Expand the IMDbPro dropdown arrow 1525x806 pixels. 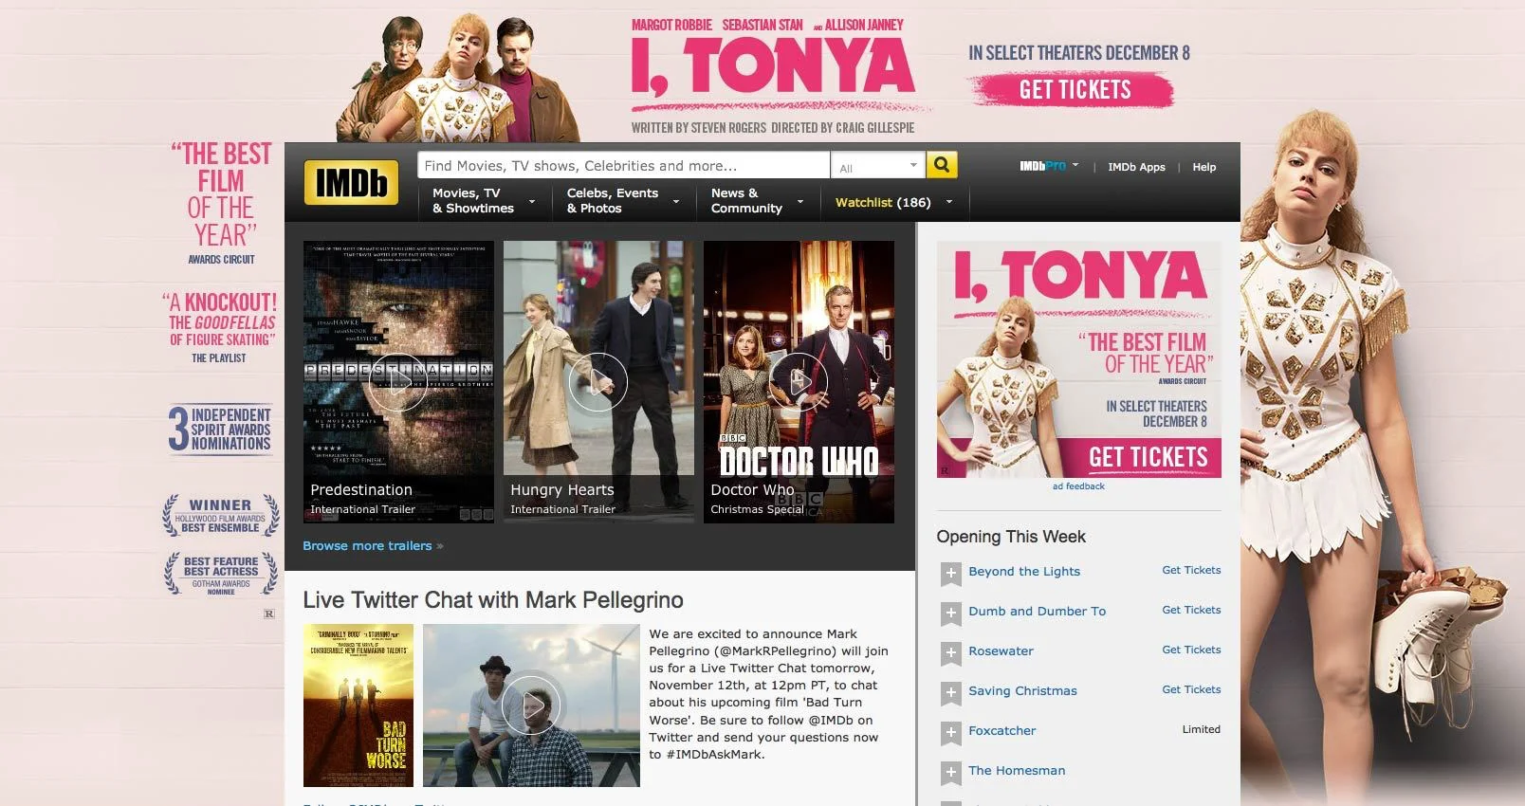[x=1075, y=165]
